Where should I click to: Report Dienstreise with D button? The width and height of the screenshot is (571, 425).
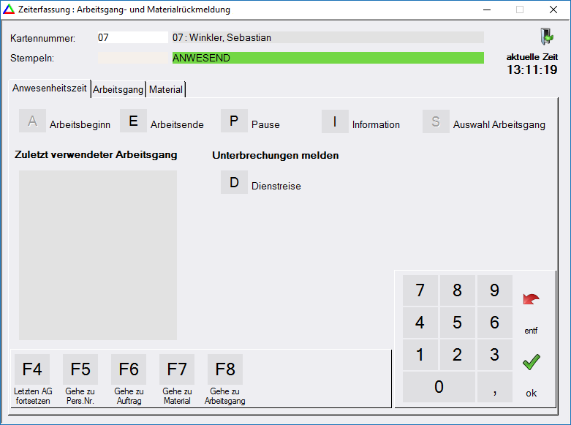point(234,183)
